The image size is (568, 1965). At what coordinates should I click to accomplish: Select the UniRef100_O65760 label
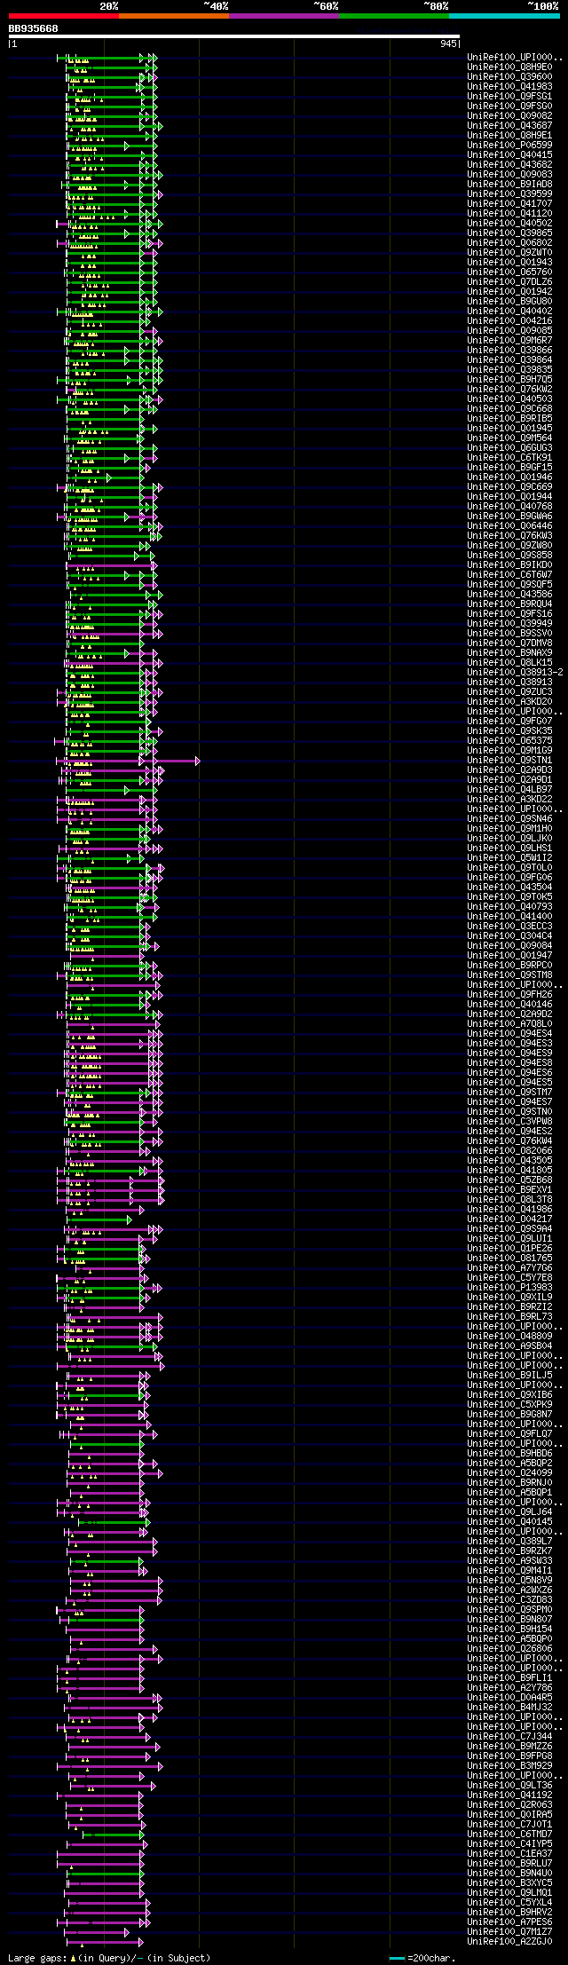509,272
